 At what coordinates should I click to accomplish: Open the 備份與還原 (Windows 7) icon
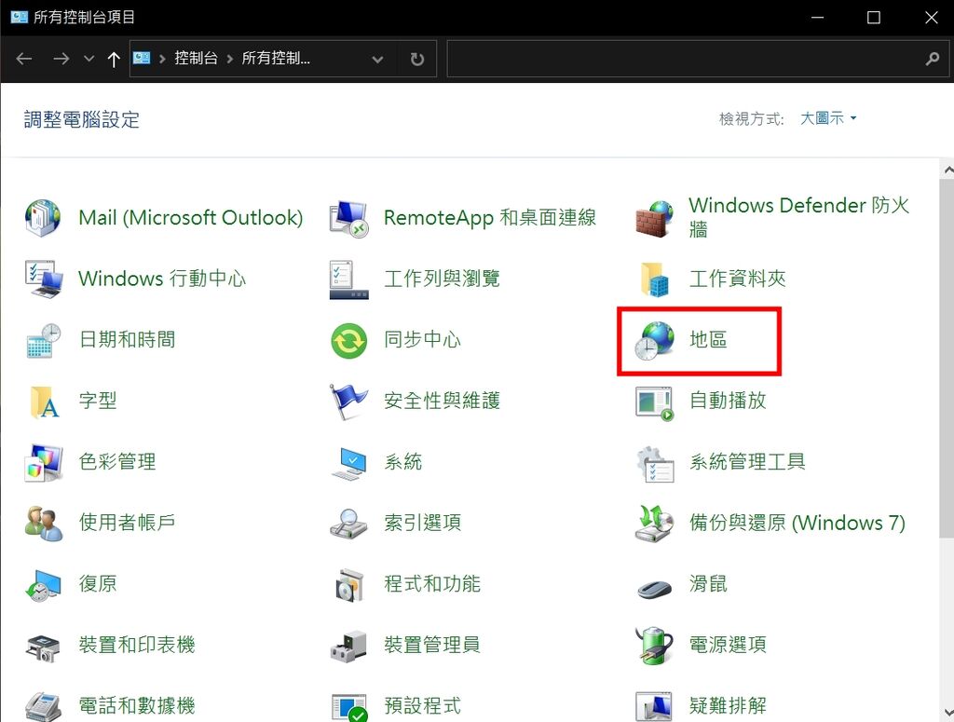(654, 523)
